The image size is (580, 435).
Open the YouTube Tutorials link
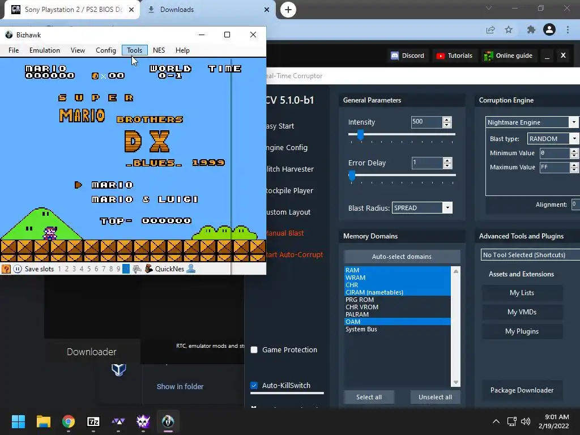(x=454, y=56)
